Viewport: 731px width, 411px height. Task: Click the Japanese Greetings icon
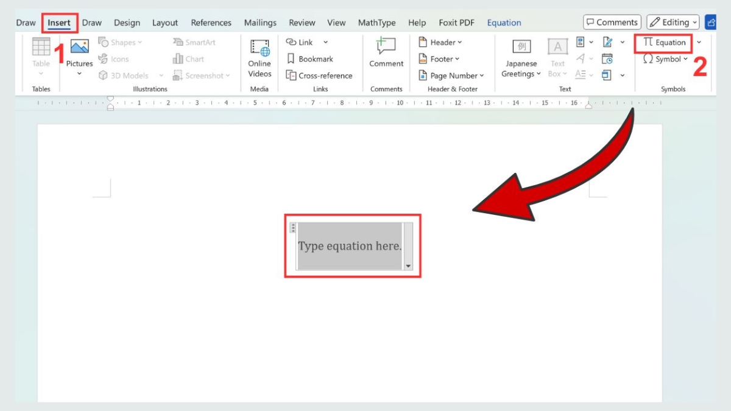[521, 47]
